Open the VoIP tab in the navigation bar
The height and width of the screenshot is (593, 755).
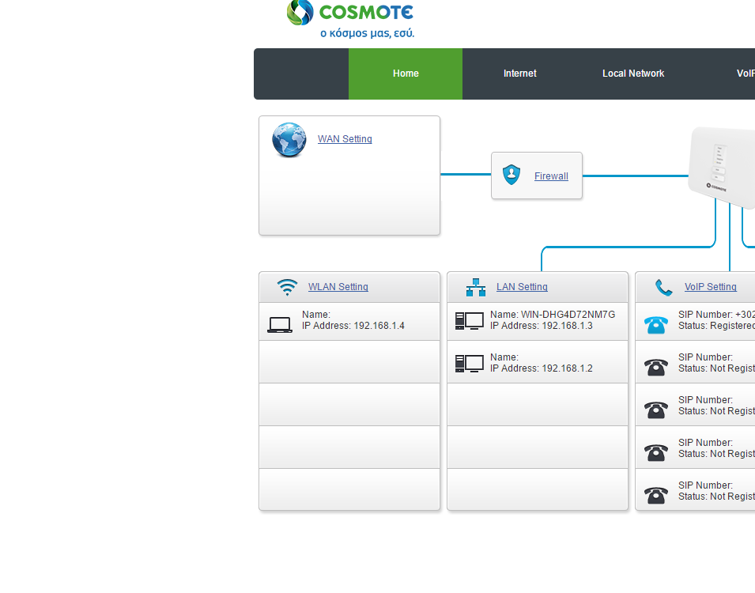[746, 74]
